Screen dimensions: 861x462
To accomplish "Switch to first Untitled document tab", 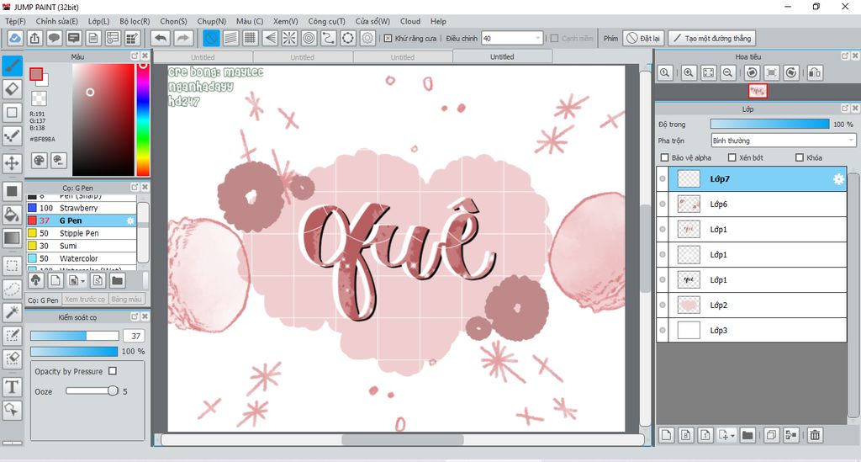I will 203,57.
